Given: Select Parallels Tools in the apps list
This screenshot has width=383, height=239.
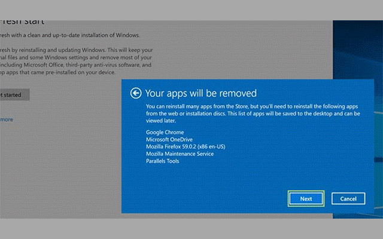Looking at the screenshot, I should [x=162, y=161].
